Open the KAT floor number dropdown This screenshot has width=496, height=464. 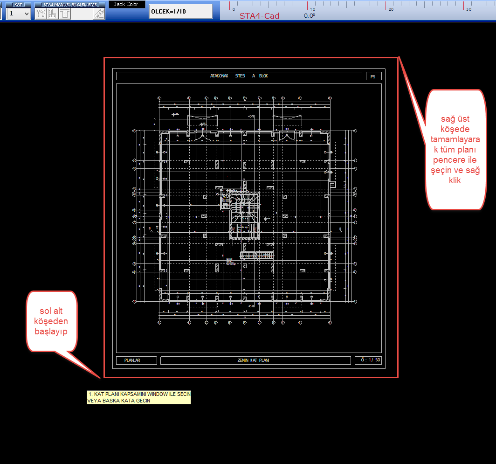click(x=26, y=14)
